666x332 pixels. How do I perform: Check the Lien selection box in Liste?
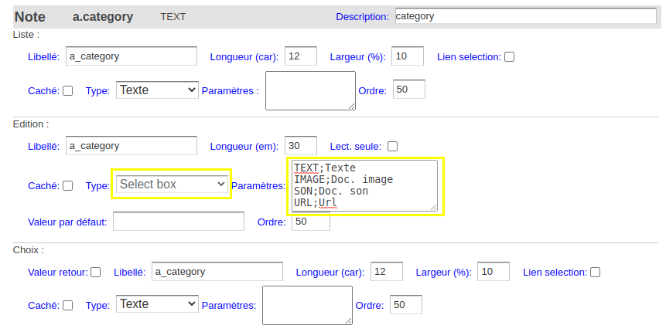[509, 57]
